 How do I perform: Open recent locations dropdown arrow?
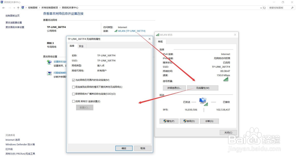point(14,8)
